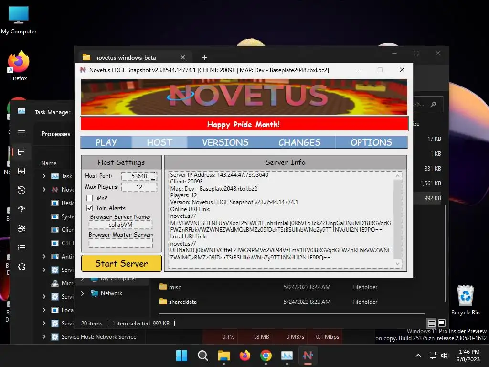This screenshot has width=489, height=367.
Task: Add a new File Explorer tab
Action: tap(204, 57)
